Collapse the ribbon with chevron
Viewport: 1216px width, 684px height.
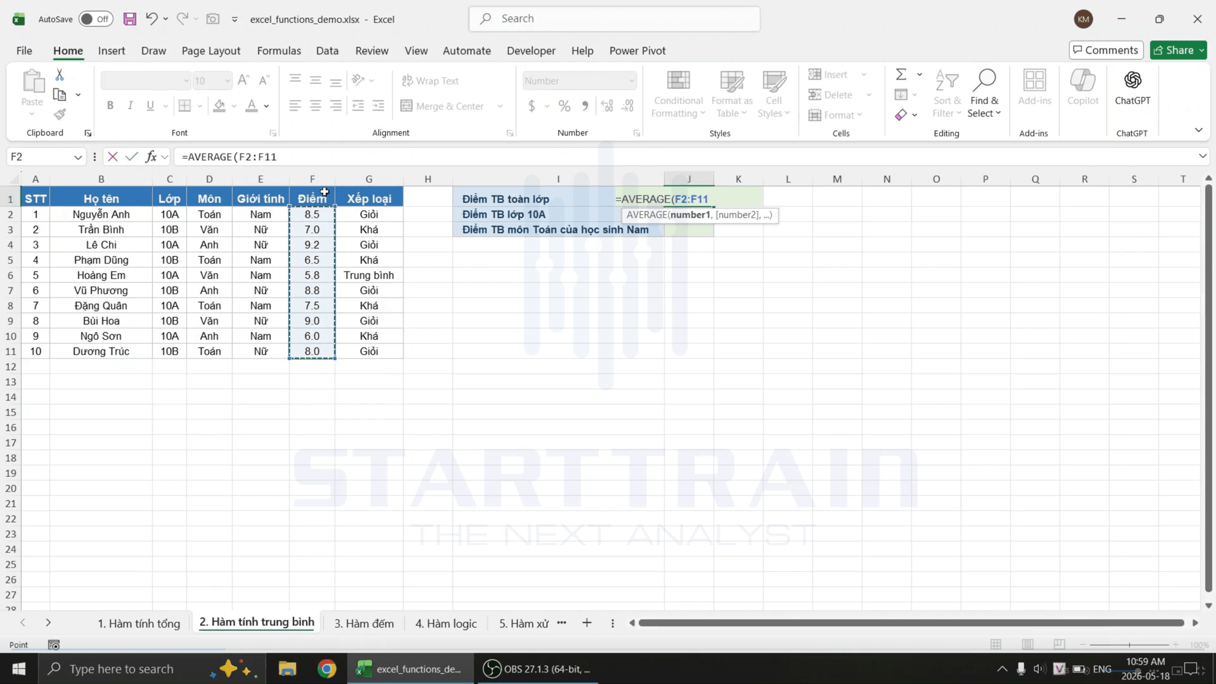tap(1198, 130)
